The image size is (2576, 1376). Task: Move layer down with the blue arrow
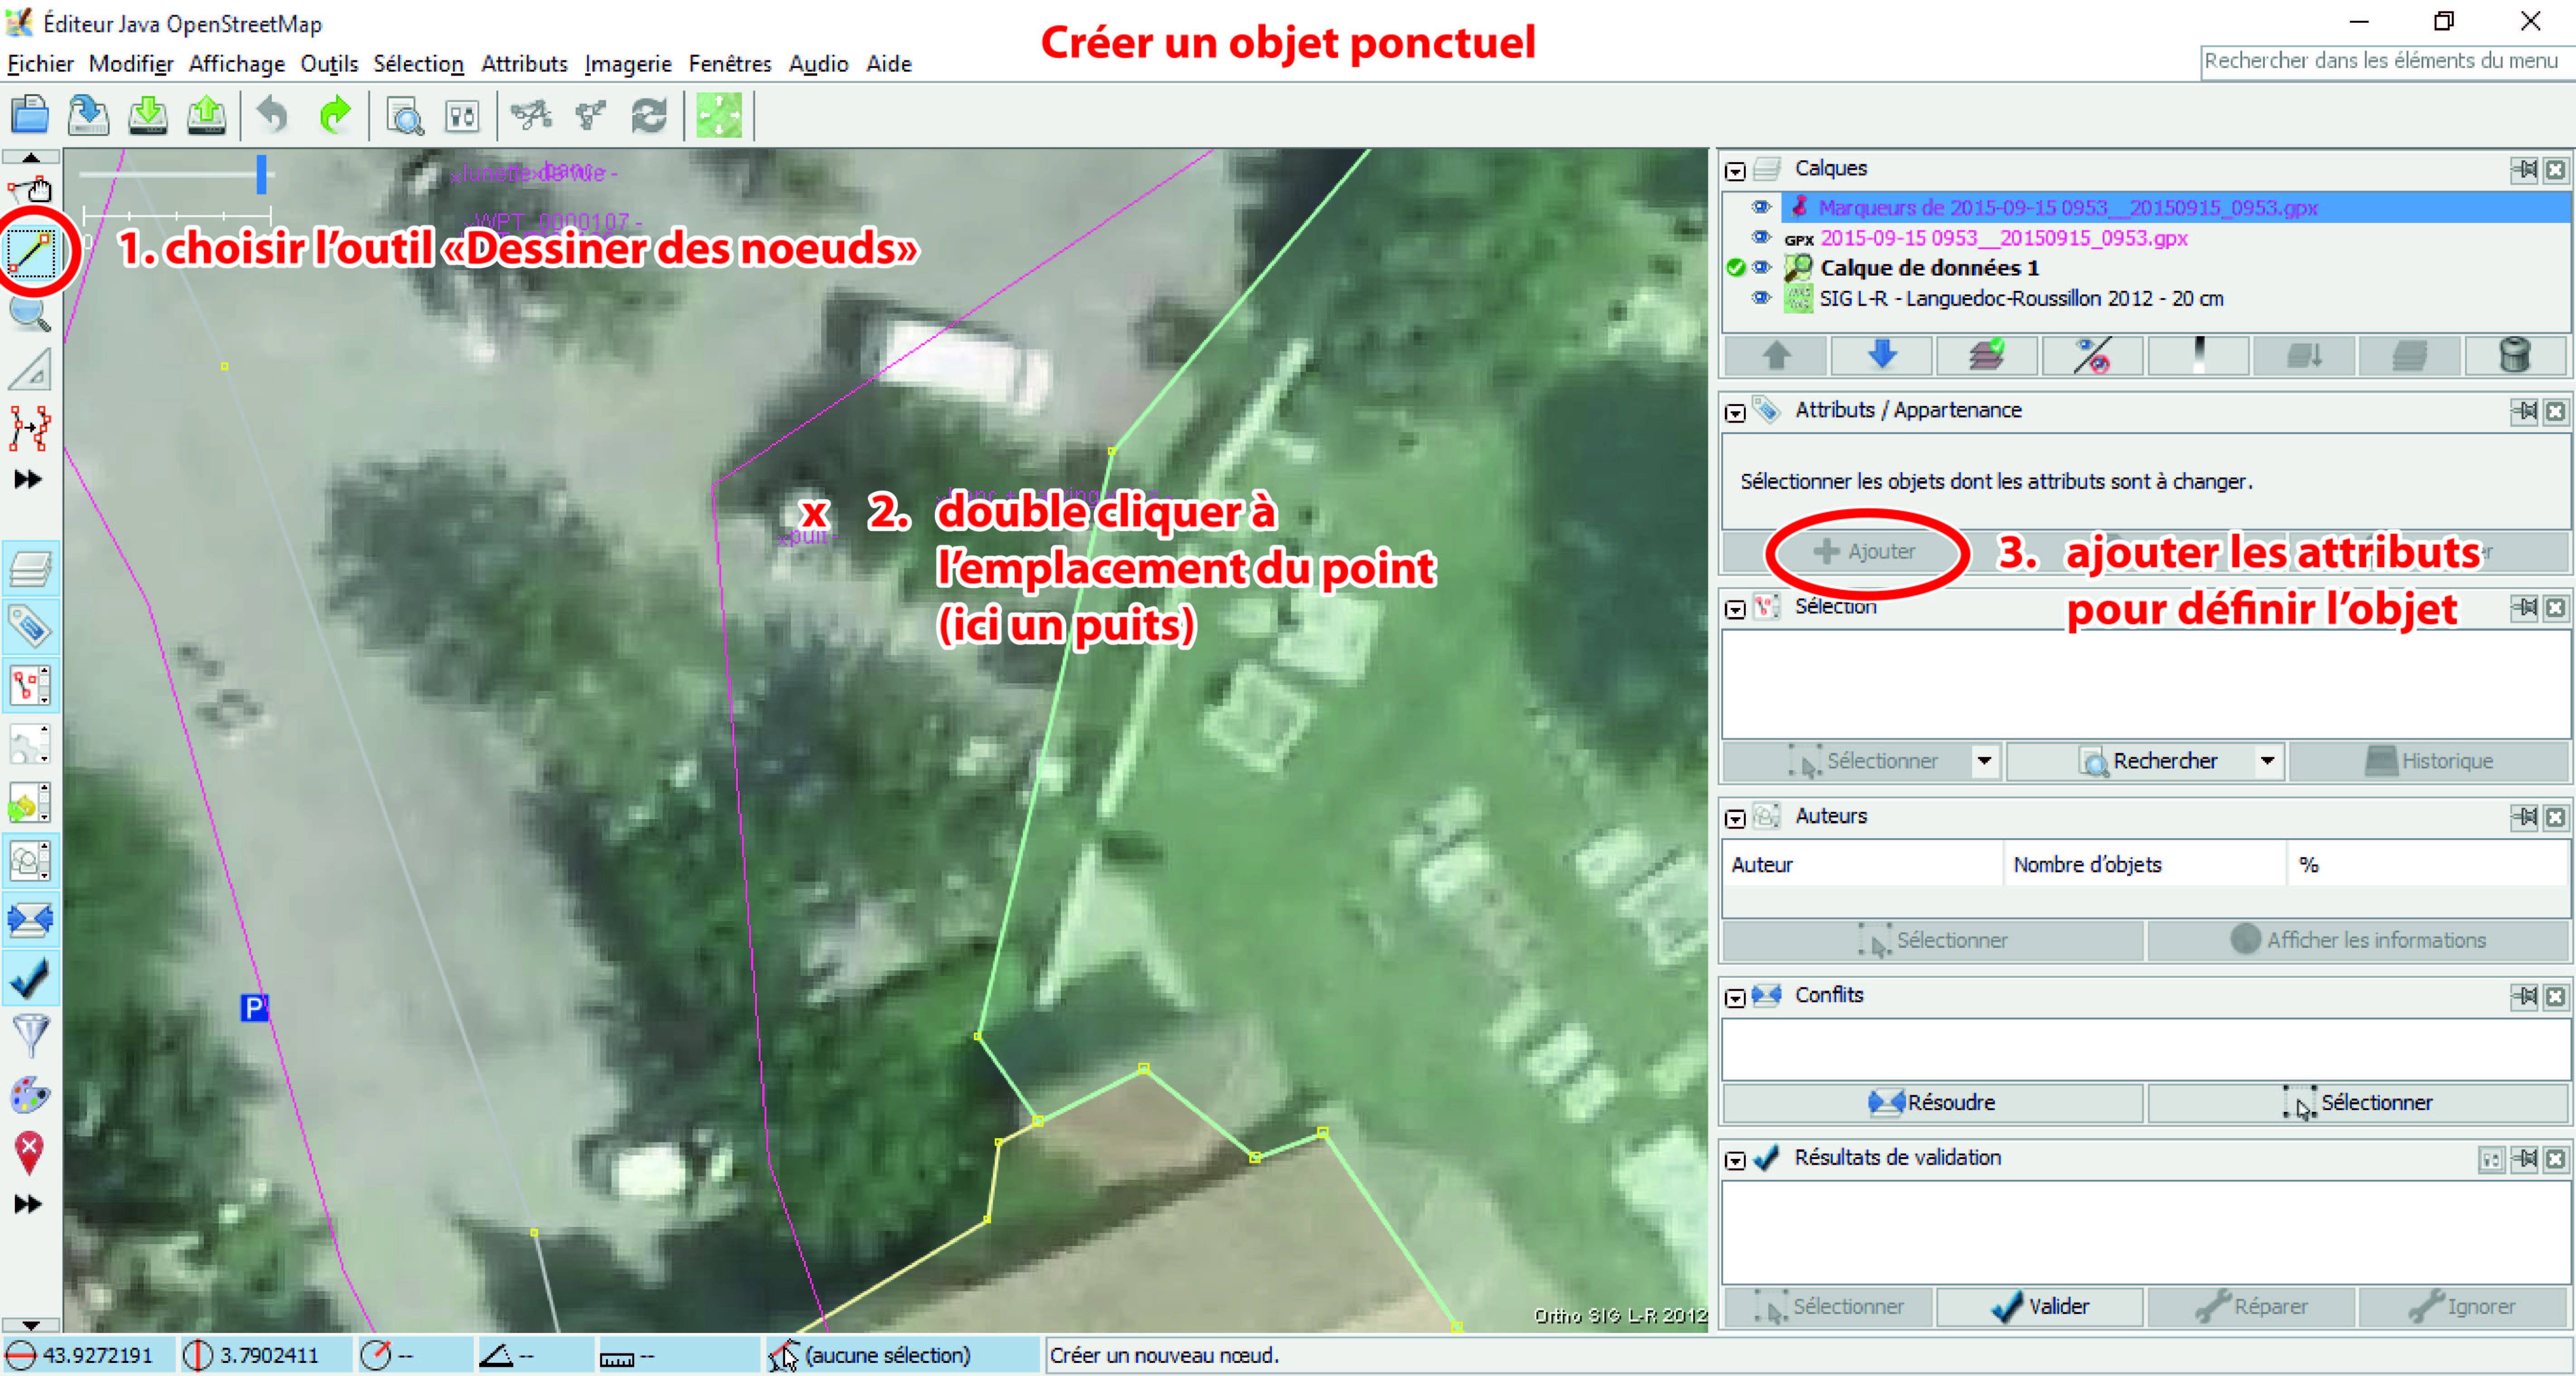(x=1883, y=356)
